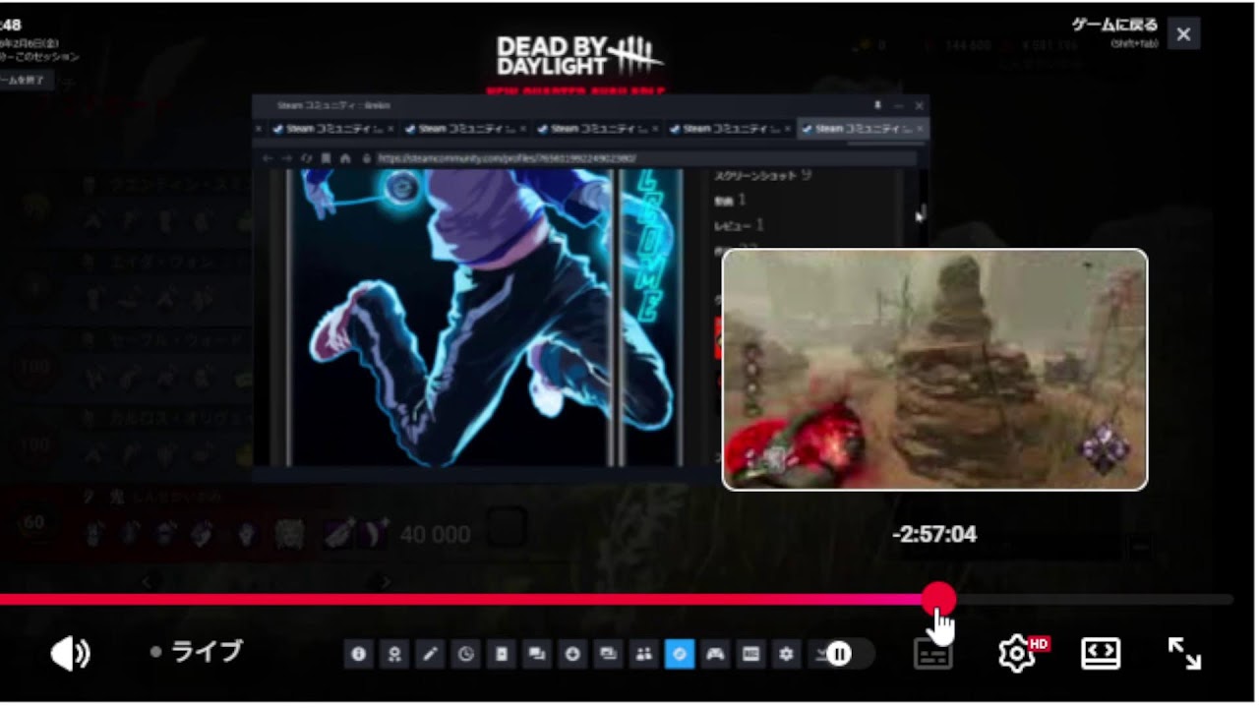Click the -2:57:04 timestamp label
Viewport: 1259px width, 708px height.
(x=934, y=534)
